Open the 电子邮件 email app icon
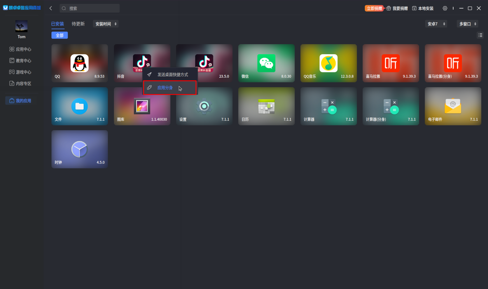Image resolution: width=488 pixels, height=289 pixels. pos(453,106)
